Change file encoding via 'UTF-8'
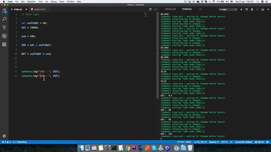 224,142
